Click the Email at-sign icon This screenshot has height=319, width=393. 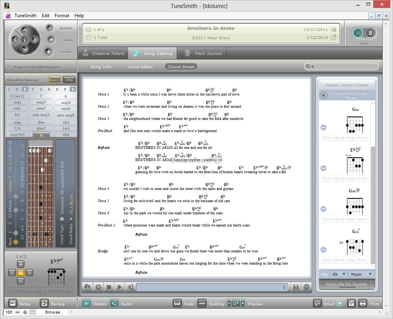(317, 303)
